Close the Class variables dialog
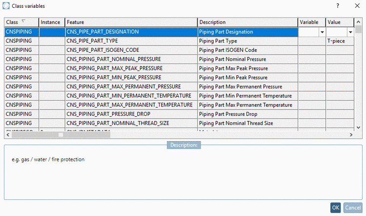Screen dimensions: 366x216 pyautogui.click(x=357, y=6)
